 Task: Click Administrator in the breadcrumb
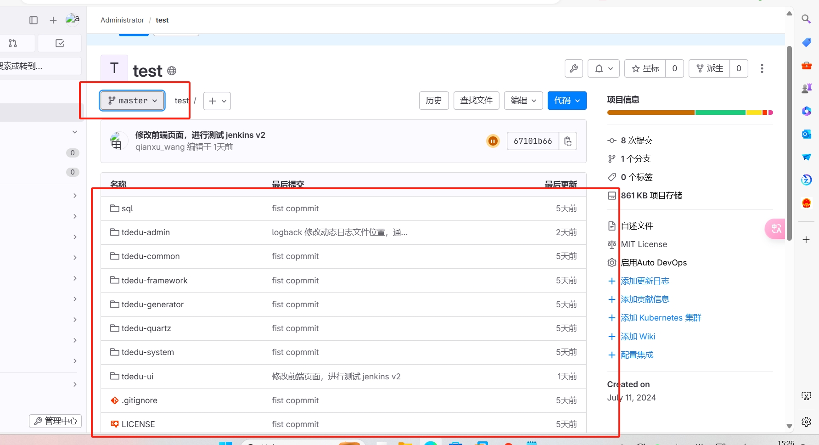(122, 20)
